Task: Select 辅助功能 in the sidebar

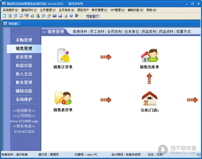Action: click(x=24, y=91)
